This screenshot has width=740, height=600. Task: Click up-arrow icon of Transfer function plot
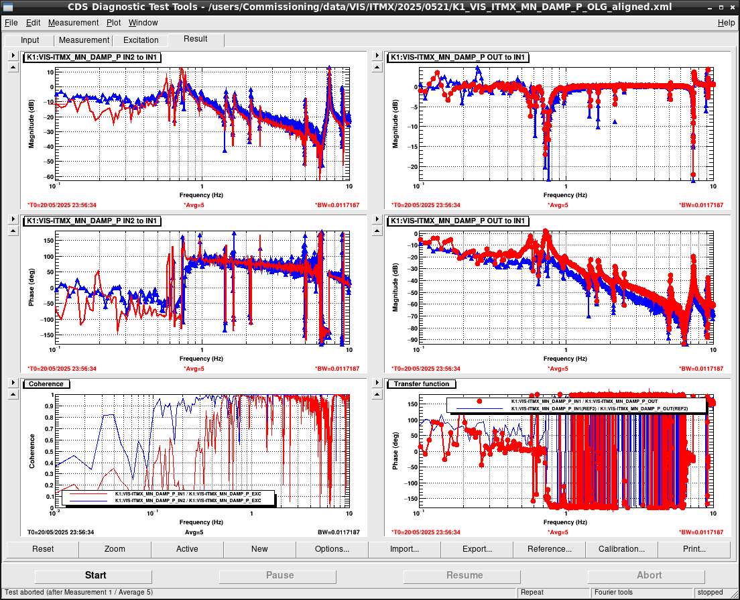[377, 394]
